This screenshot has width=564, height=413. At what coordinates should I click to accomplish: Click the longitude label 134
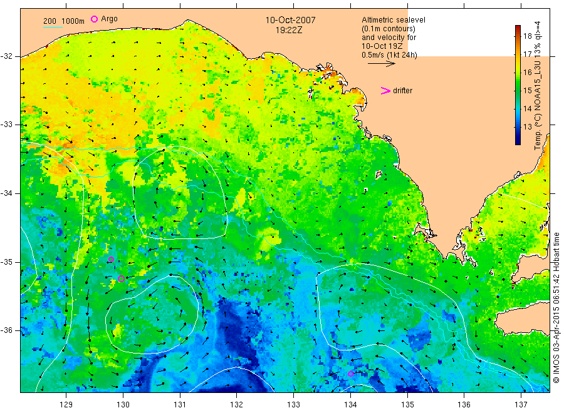click(350, 405)
